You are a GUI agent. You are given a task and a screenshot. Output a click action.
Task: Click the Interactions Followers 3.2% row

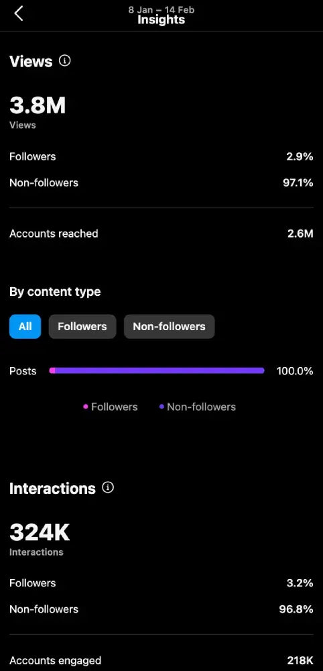(161, 583)
